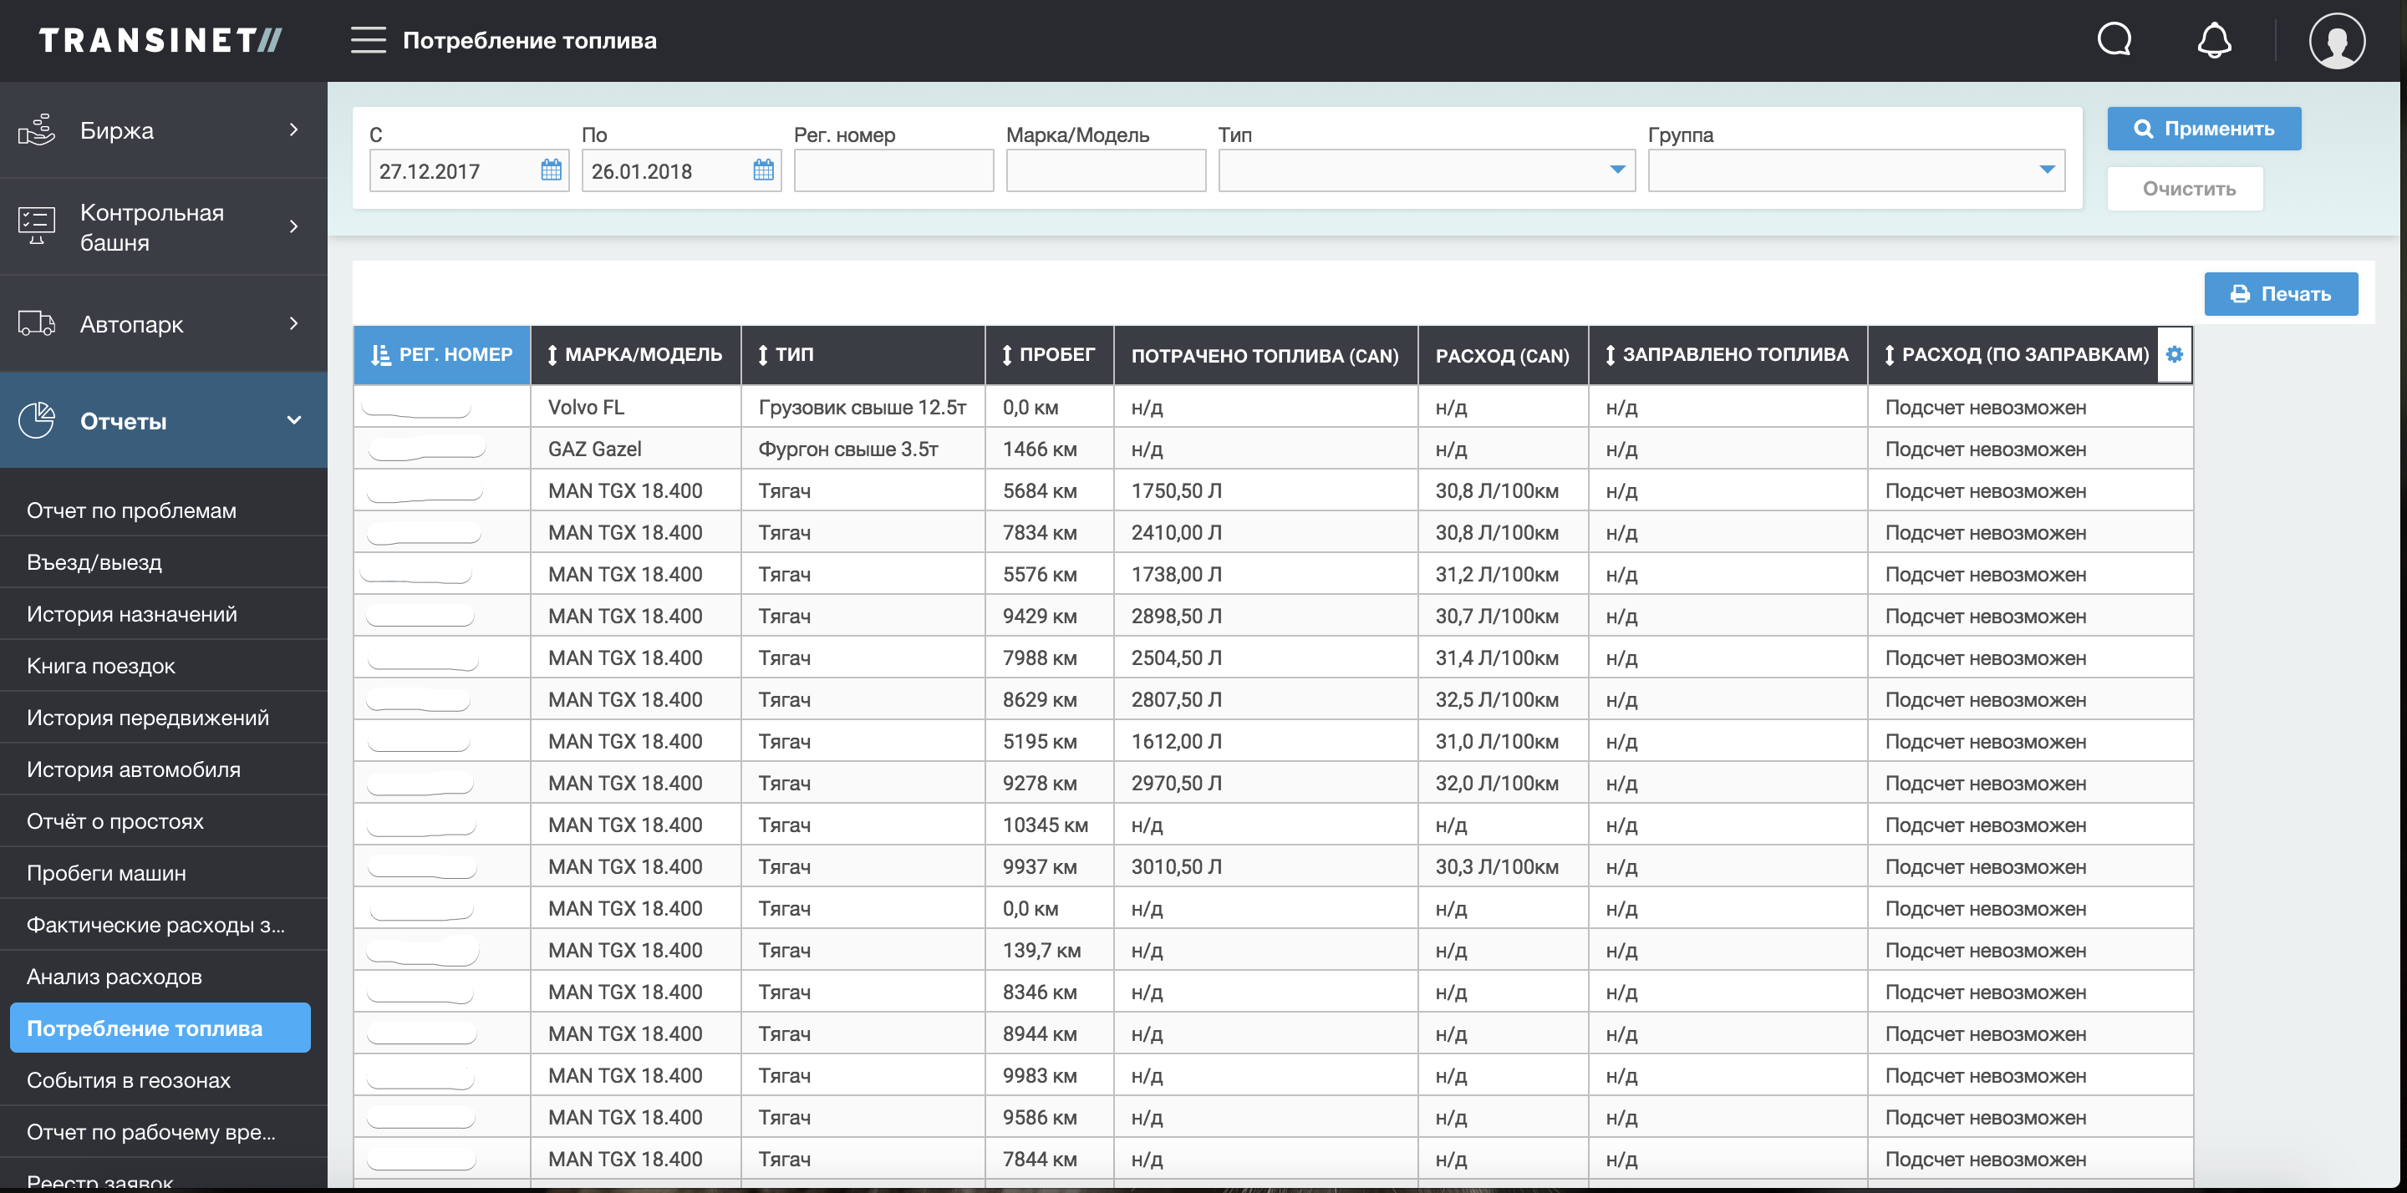Sort table by Пробег column

click(x=1048, y=355)
